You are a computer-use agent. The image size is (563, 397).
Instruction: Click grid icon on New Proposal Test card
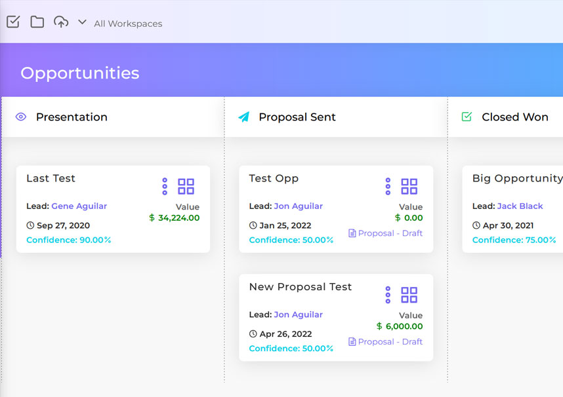(409, 295)
